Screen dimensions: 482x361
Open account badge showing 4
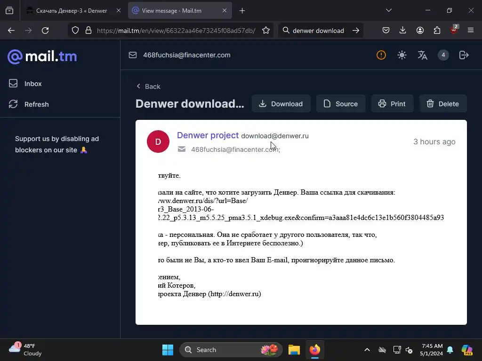[443, 55]
